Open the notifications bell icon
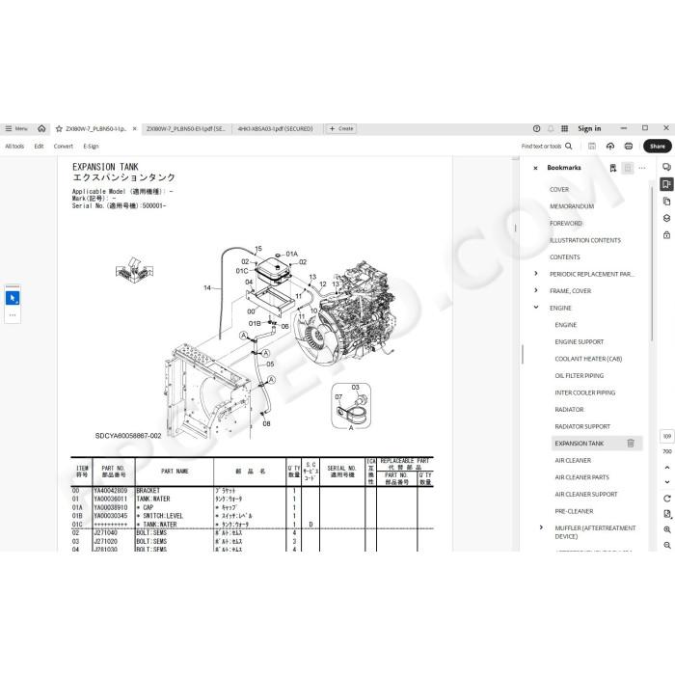 551,128
